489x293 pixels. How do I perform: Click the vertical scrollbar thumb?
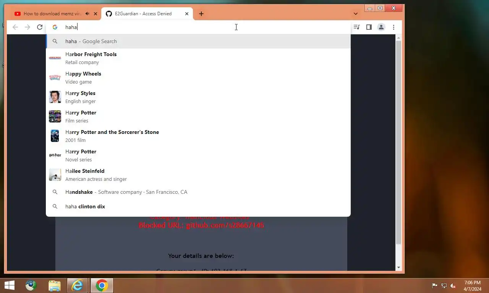(398, 142)
